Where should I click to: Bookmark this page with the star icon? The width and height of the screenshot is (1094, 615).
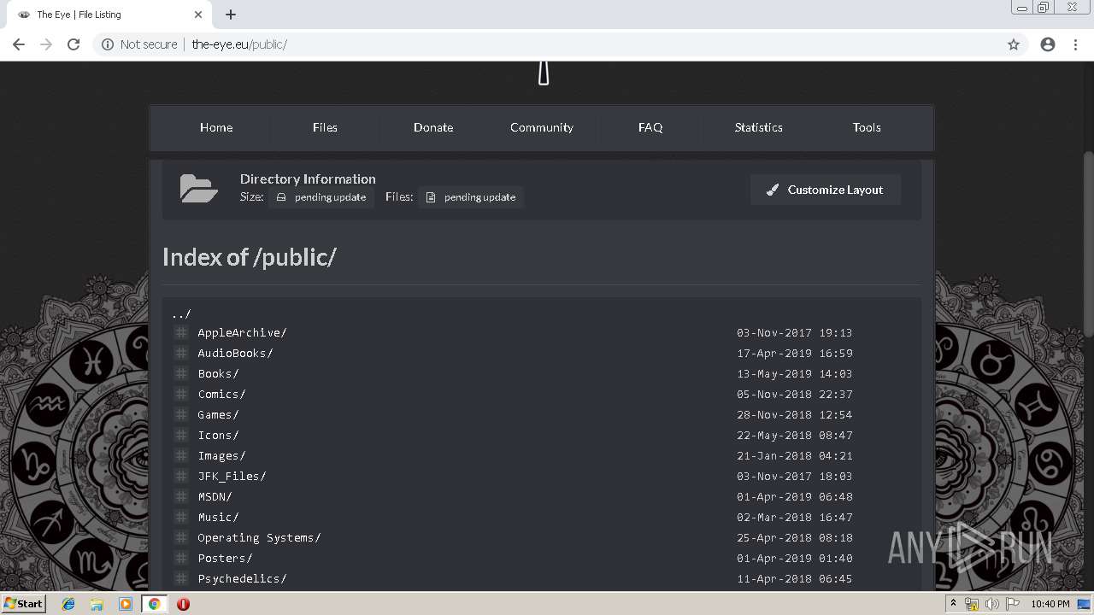tap(1014, 44)
